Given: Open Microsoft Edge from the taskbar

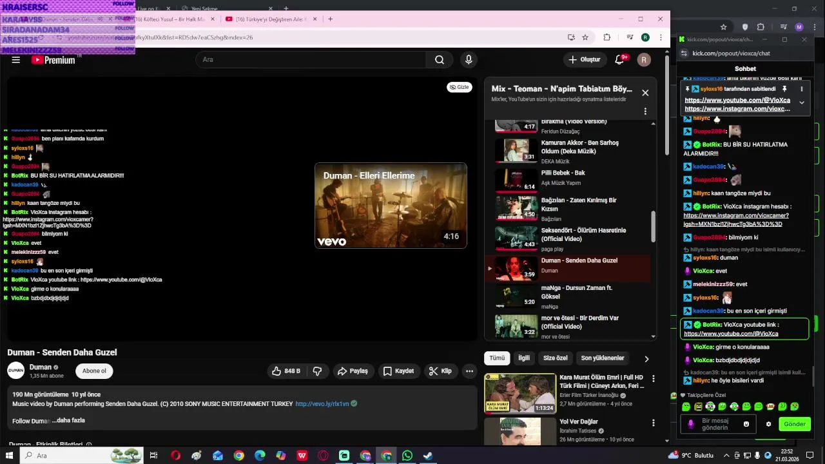Looking at the screenshot, I should click(x=260, y=456).
